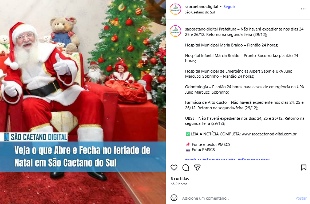Open comments via speech bubble icon
The image size is (310, 204).
(x=186, y=168)
